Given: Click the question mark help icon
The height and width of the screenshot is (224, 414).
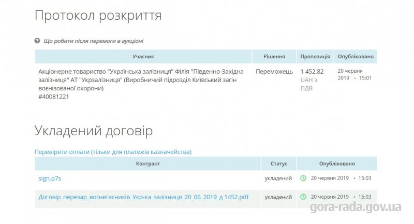Looking at the screenshot, I should [x=37, y=41].
